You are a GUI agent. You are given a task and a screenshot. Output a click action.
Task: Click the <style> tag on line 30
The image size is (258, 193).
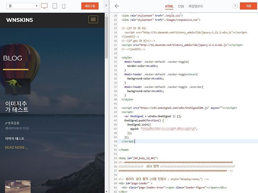click(x=126, y=58)
